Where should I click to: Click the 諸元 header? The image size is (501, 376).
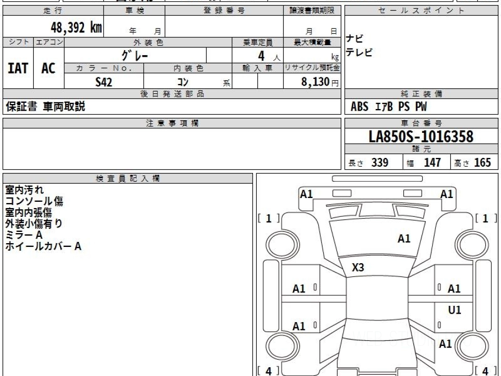[421, 149]
